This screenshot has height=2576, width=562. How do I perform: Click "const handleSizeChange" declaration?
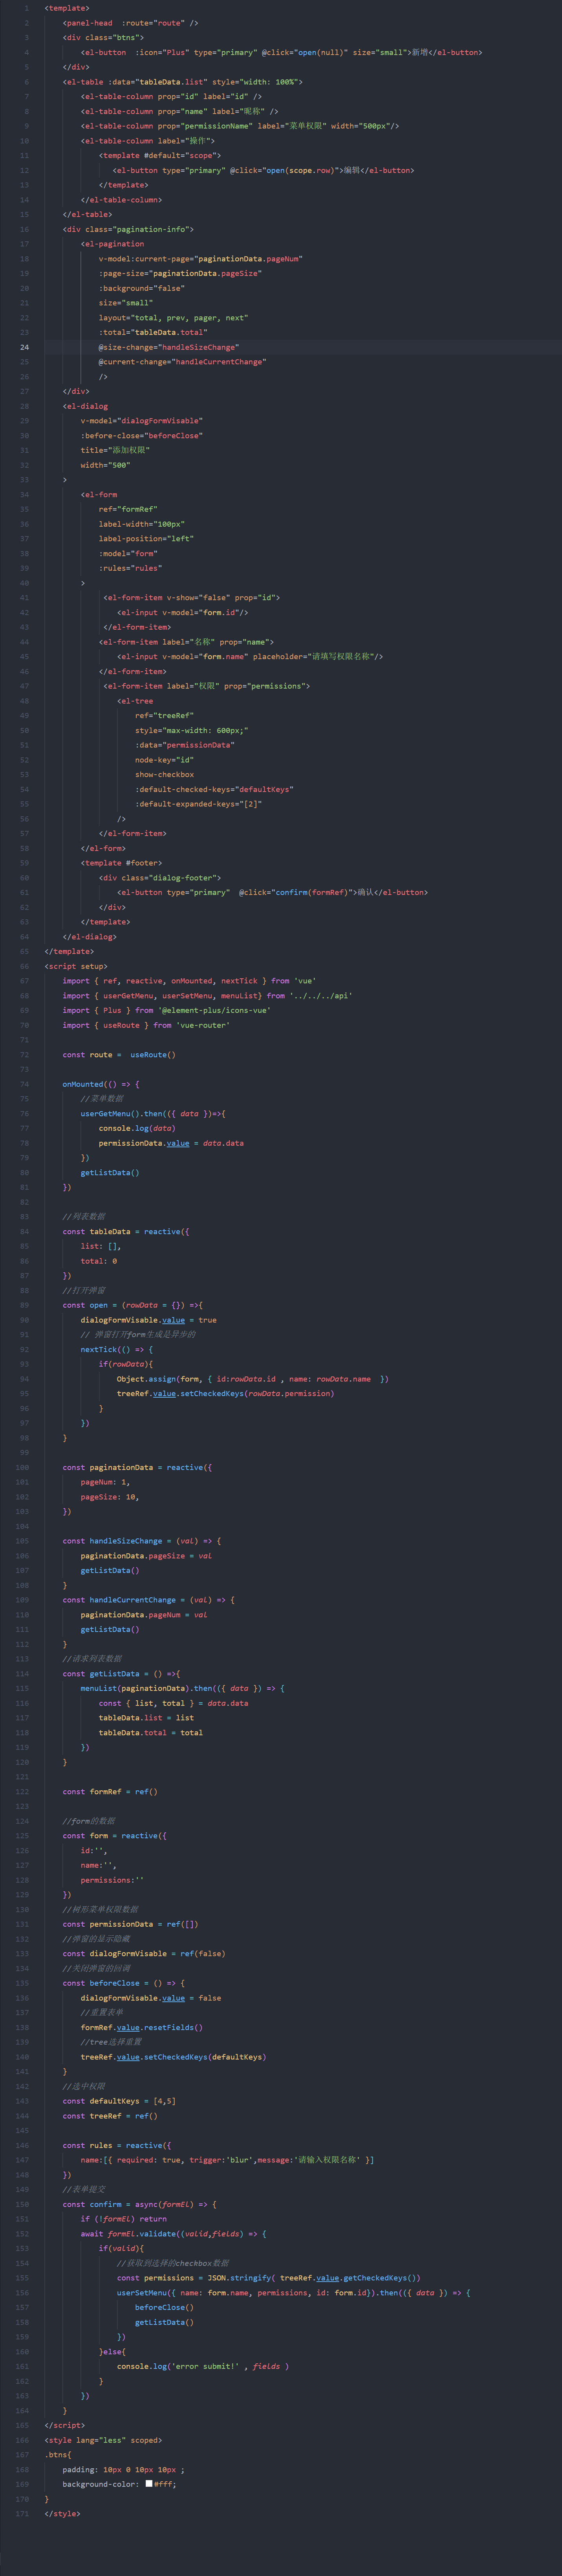pyautogui.click(x=112, y=1541)
